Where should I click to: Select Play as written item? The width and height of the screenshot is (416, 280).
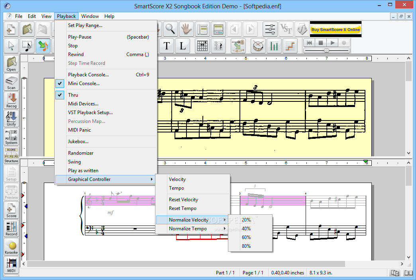pos(106,171)
